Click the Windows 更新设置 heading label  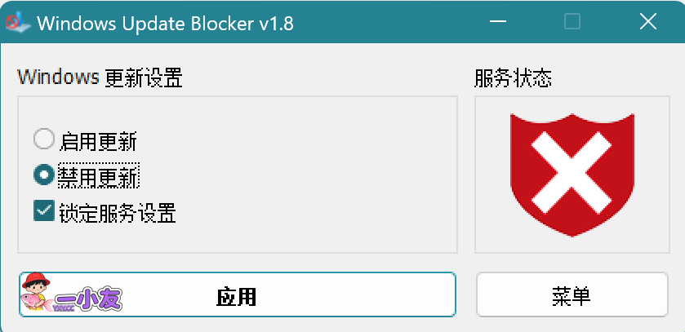click(x=100, y=78)
